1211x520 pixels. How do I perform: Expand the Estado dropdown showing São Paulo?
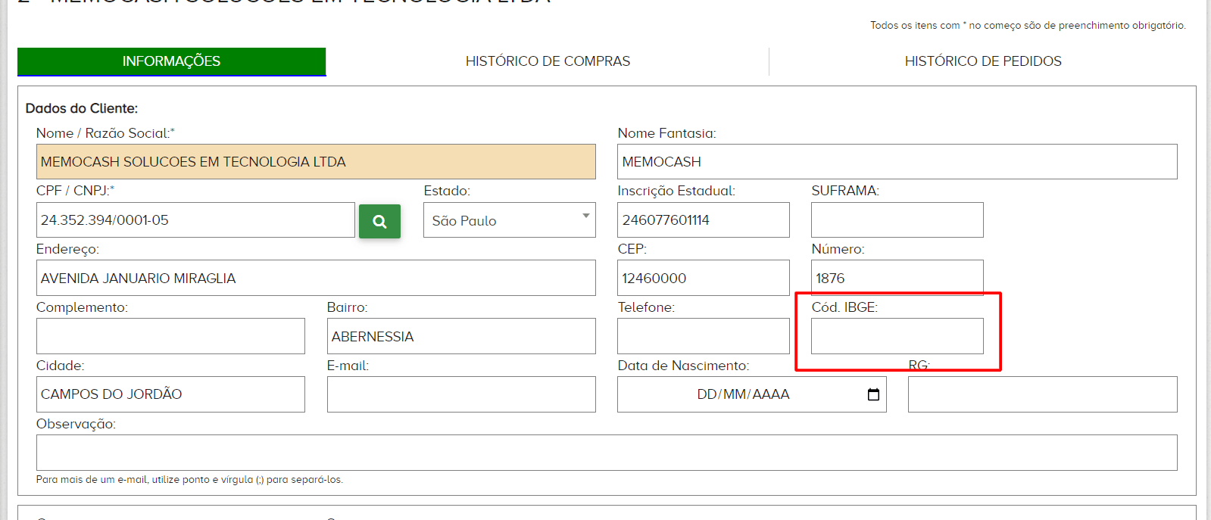(509, 220)
